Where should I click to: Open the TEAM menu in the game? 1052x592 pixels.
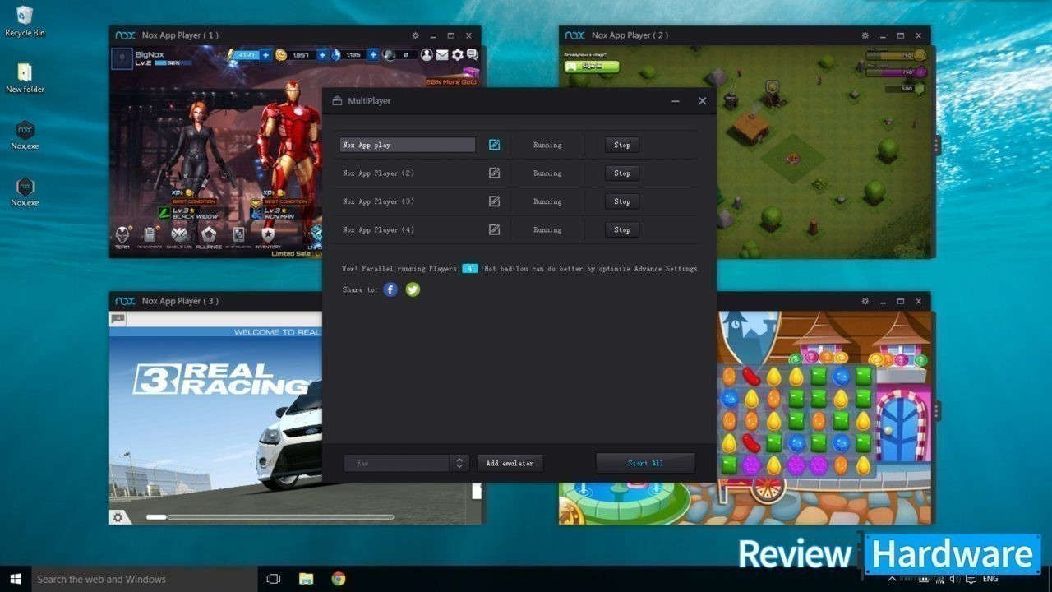coord(122,237)
